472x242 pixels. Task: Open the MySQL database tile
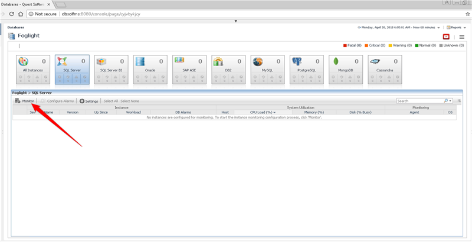[x=268, y=70]
